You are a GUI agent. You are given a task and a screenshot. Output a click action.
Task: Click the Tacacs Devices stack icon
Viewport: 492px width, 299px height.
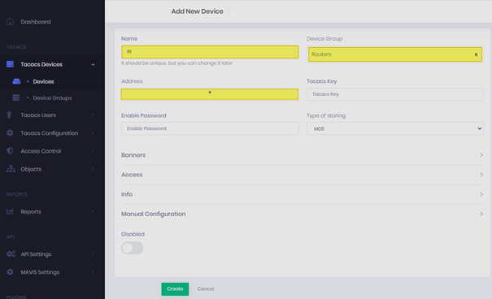tap(10, 64)
